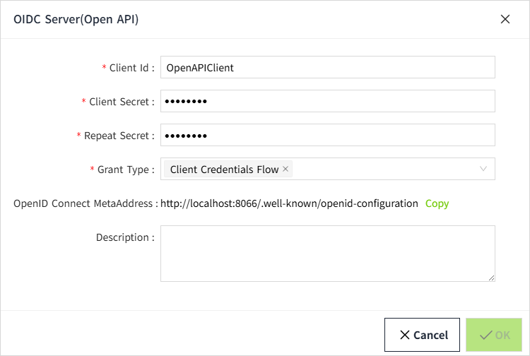Select the Client Credentials Flow tag text
The image size is (530, 356).
(224, 170)
